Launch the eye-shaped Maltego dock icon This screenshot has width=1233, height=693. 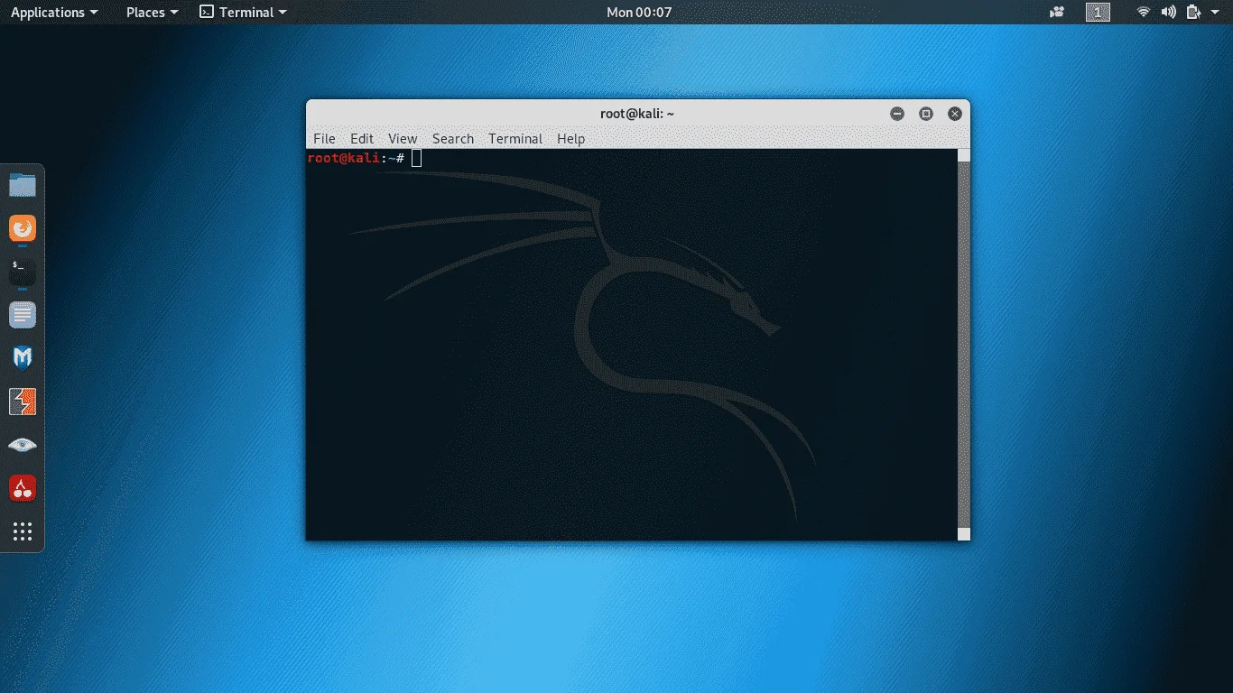[23, 445]
